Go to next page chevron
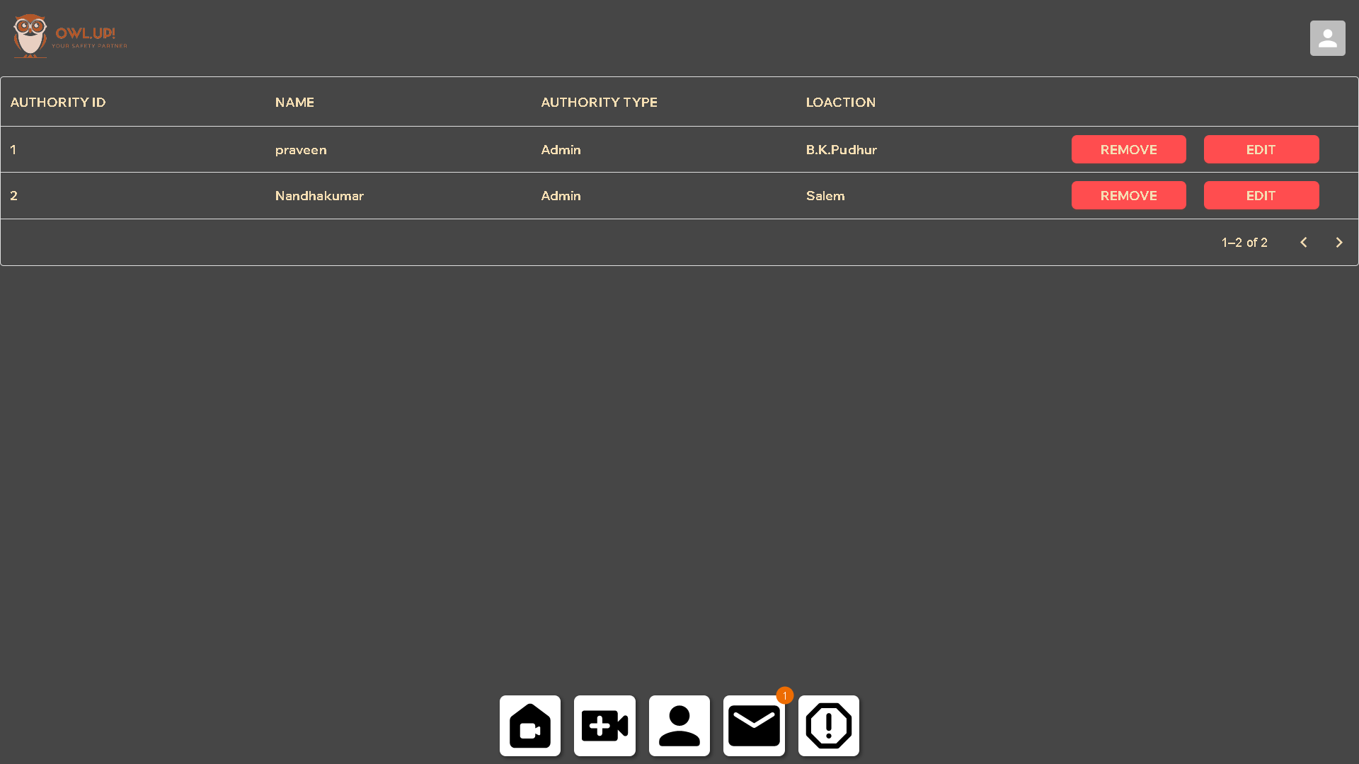The image size is (1359, 764). [x=1338, y=243]
